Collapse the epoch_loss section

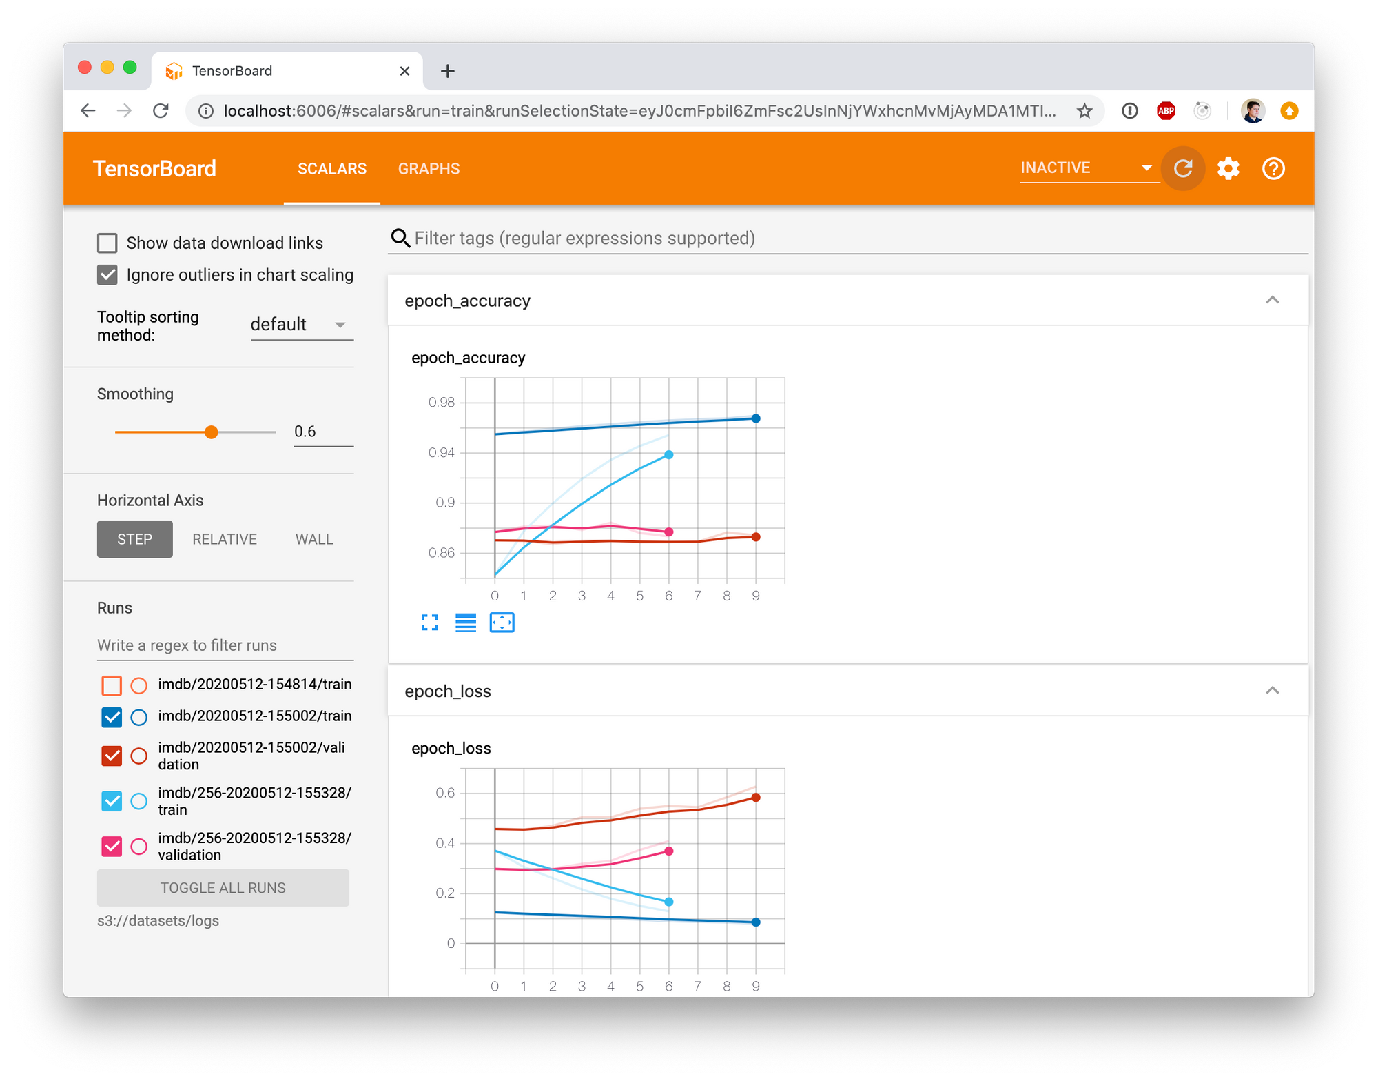(x=1272, y=691)
